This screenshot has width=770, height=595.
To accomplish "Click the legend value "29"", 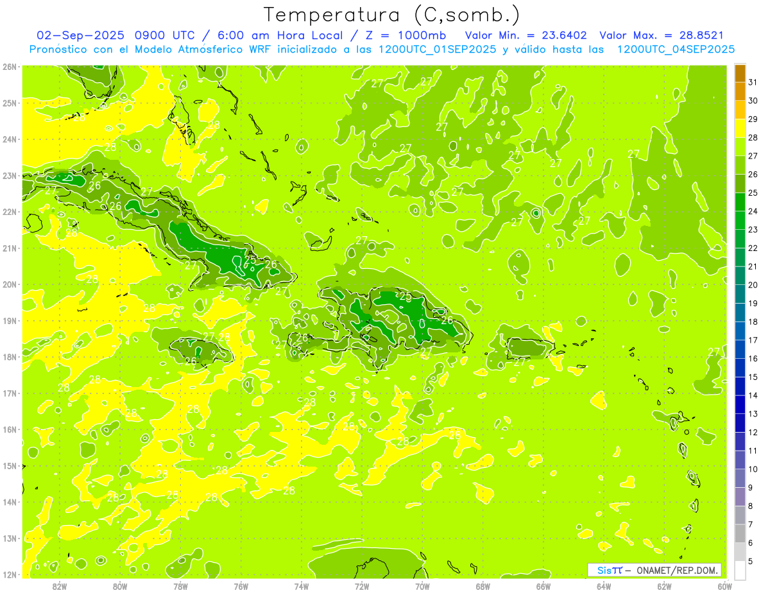I will pos(753,119).
